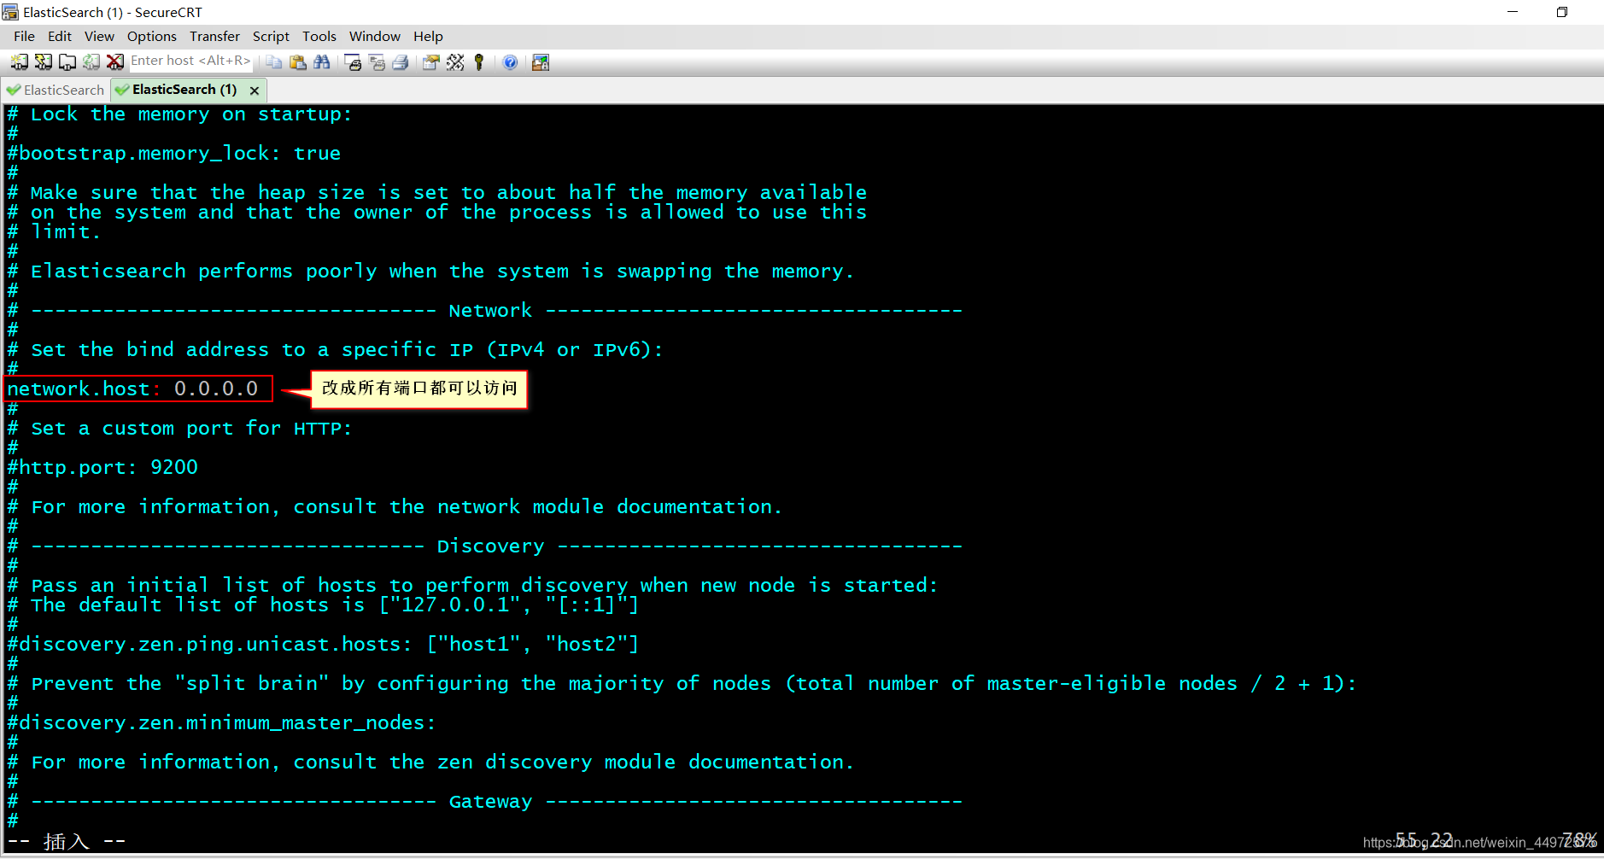The width and height of the screenshot is (1604, 859).
Task: Click the 'Prevent the split brain' comment
Action: pyautogui.click(x=682, y=684)
